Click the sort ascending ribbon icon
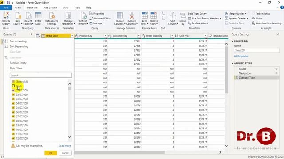284x159 pixels. pos(163,14)
